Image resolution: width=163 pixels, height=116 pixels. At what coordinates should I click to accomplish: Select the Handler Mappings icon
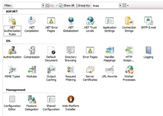(110, 54)
